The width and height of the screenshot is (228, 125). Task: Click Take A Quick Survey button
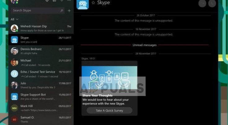tap(109, 110)
